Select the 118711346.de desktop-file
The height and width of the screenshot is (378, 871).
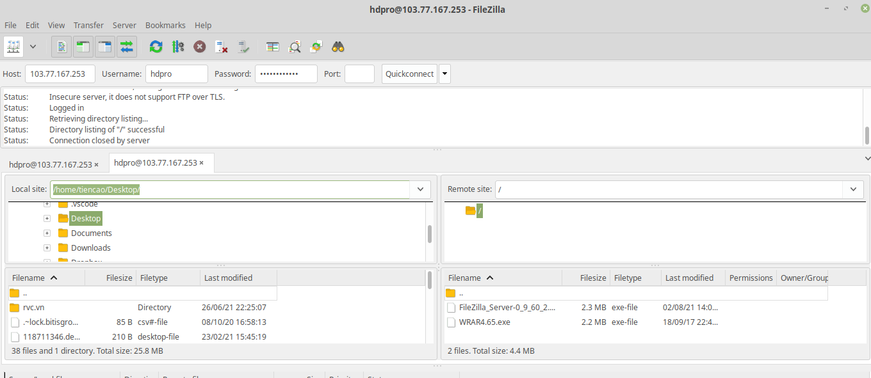click(x=143, y=336)
